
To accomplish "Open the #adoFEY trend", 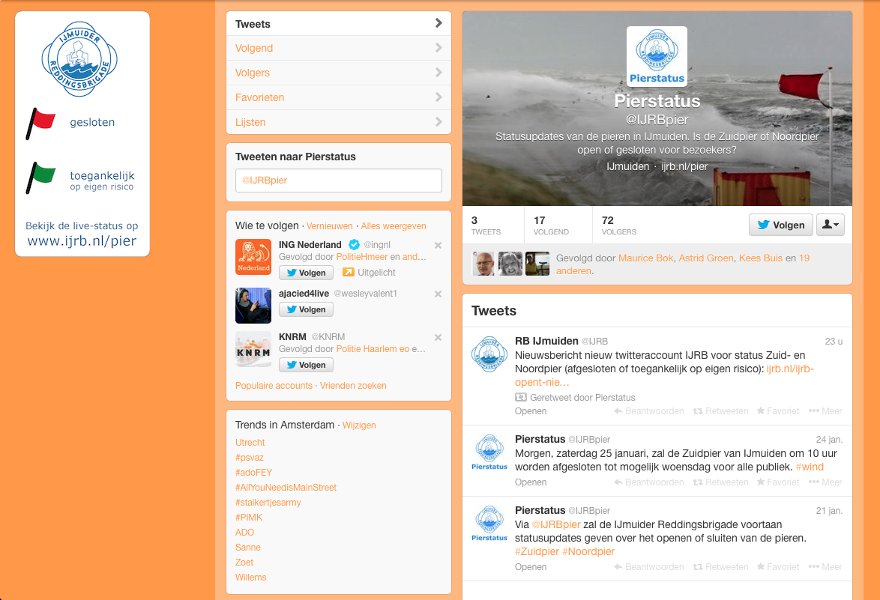I will [253, 473].
